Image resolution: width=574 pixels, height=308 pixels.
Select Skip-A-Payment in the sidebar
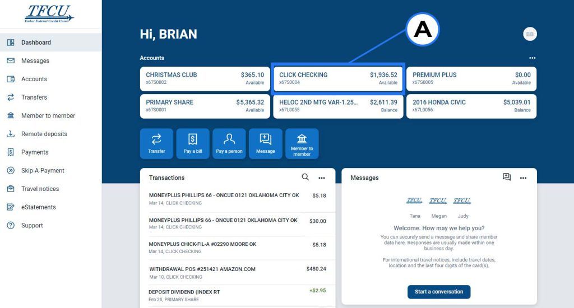pos(43,170)
